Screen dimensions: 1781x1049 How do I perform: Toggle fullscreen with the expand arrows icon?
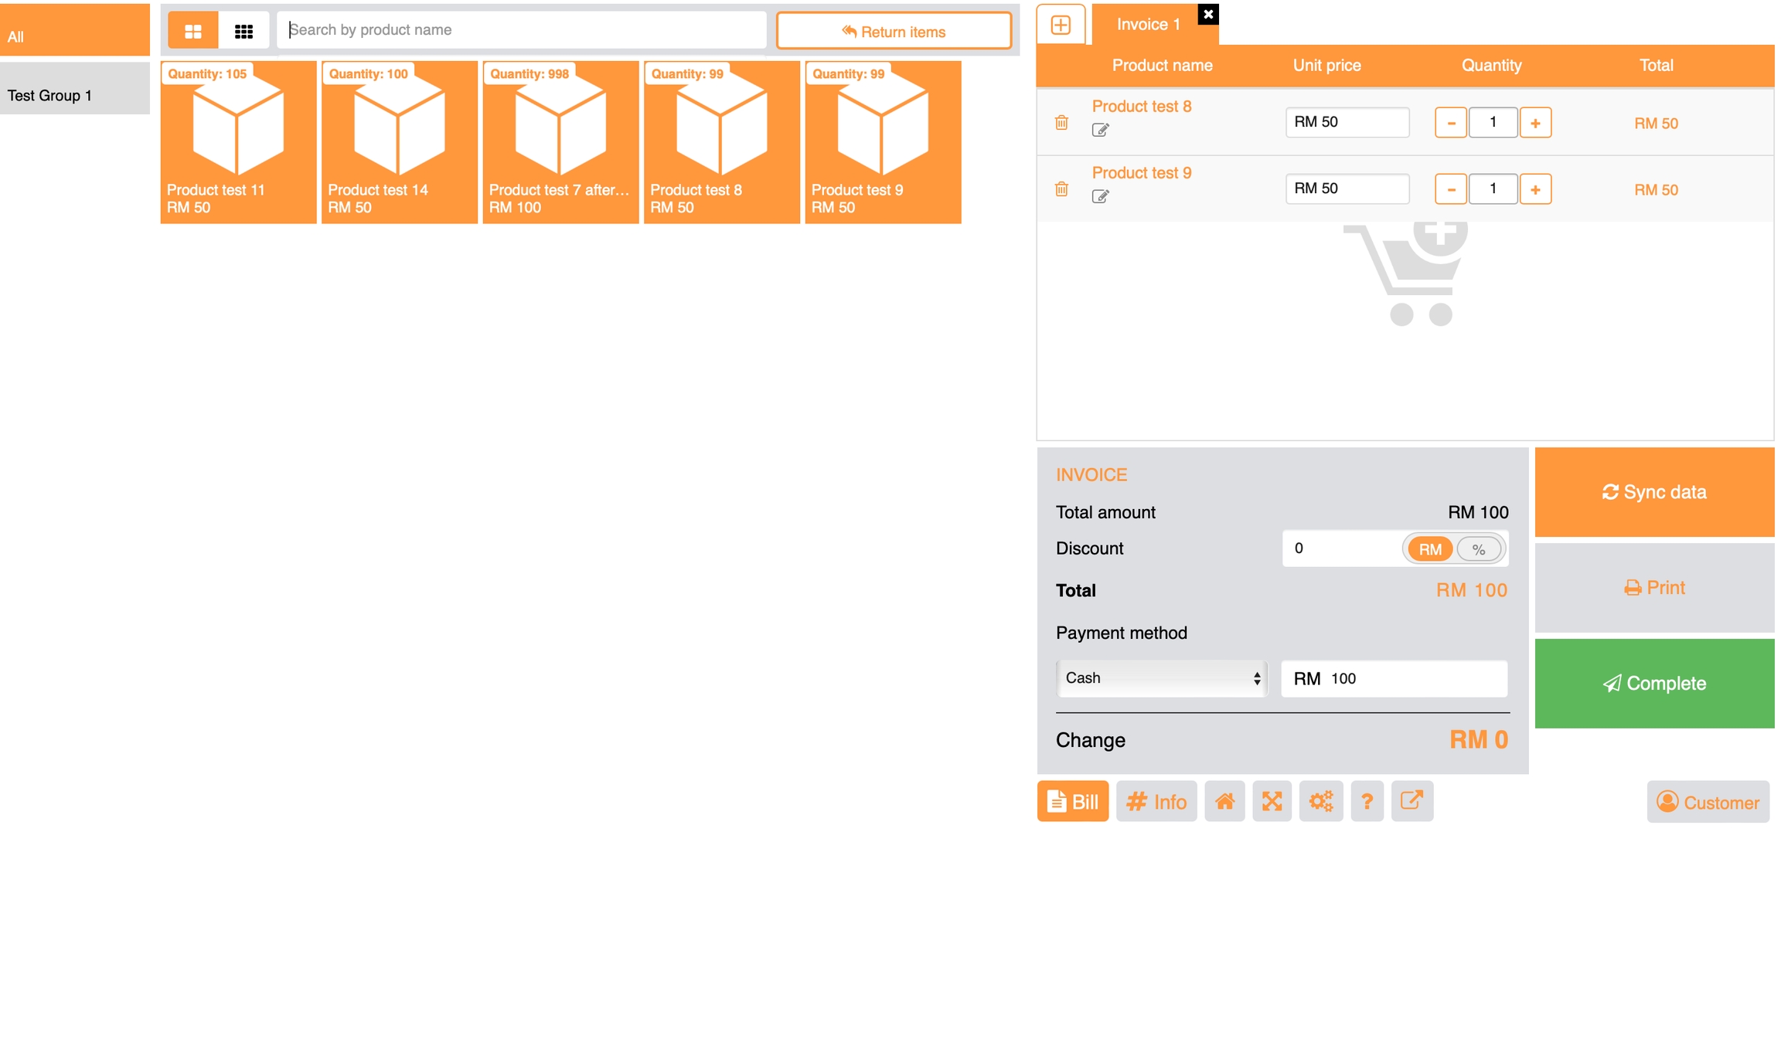(1272, 801)
